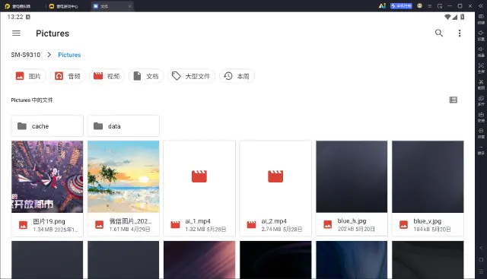Click the AI icon in title bar
Screen dimensions: 487x279
pos(382,6)
